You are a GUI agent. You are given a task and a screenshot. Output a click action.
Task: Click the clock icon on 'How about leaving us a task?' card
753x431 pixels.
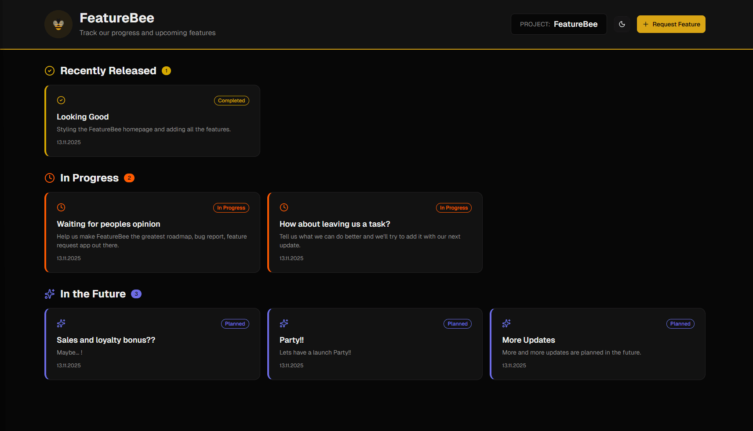point(284,207)
